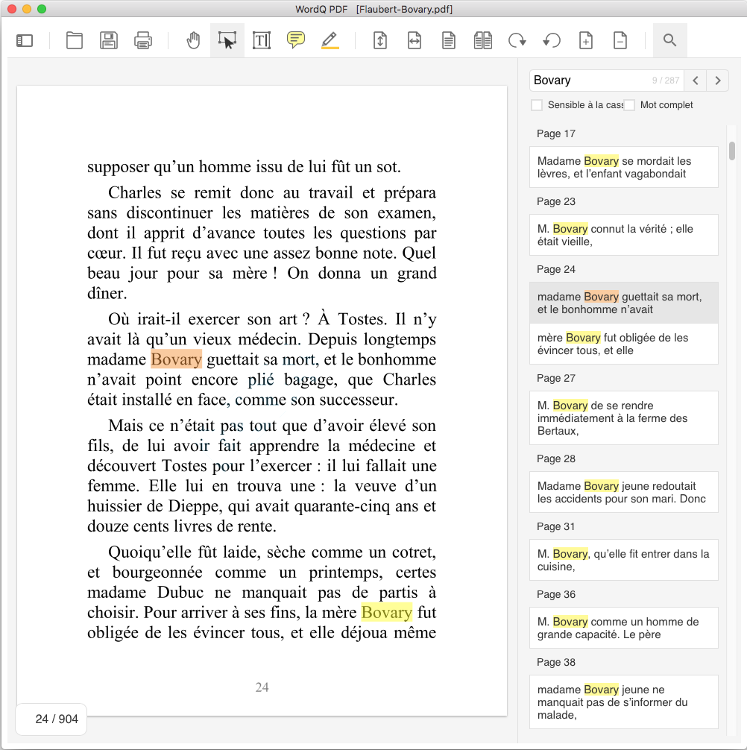Open result 'Madame Bovary jeune redoutait'
This screenshot has height=750, width=747.
623,492
